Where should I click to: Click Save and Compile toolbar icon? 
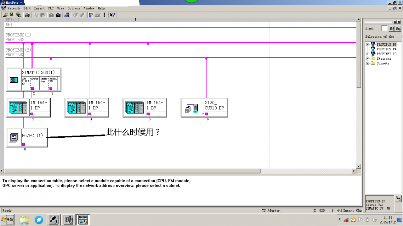pyautogui.click(x=19, y=15)
